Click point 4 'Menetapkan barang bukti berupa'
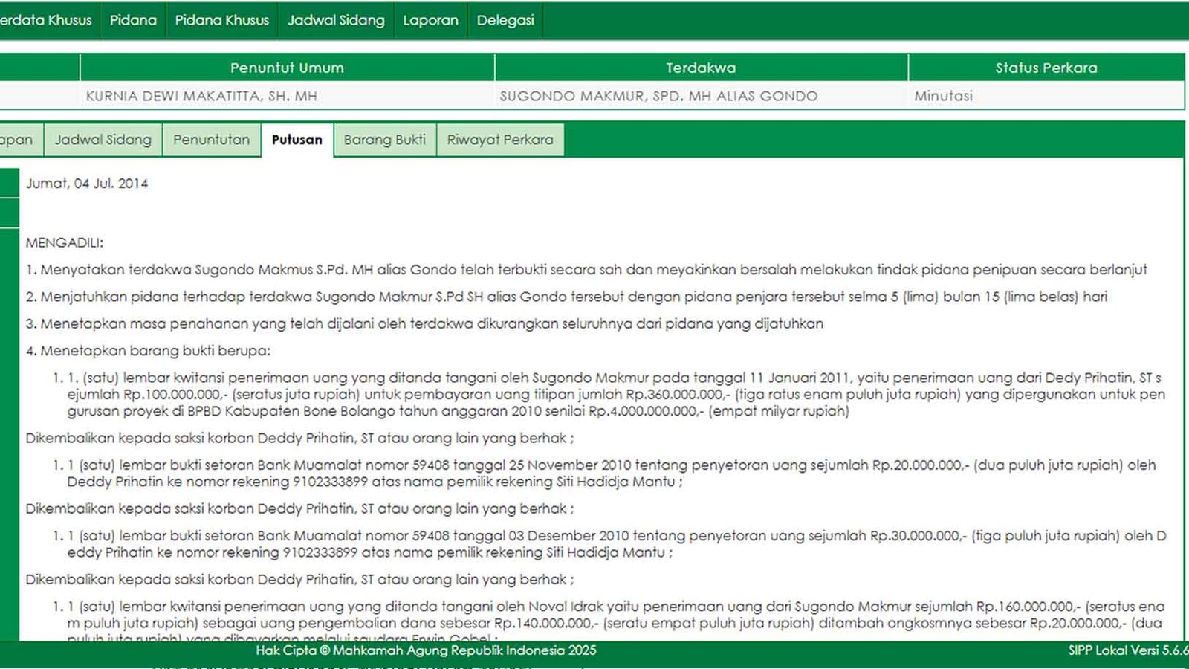Viewport: 1189px width, 669px height. tap(148, 351)
